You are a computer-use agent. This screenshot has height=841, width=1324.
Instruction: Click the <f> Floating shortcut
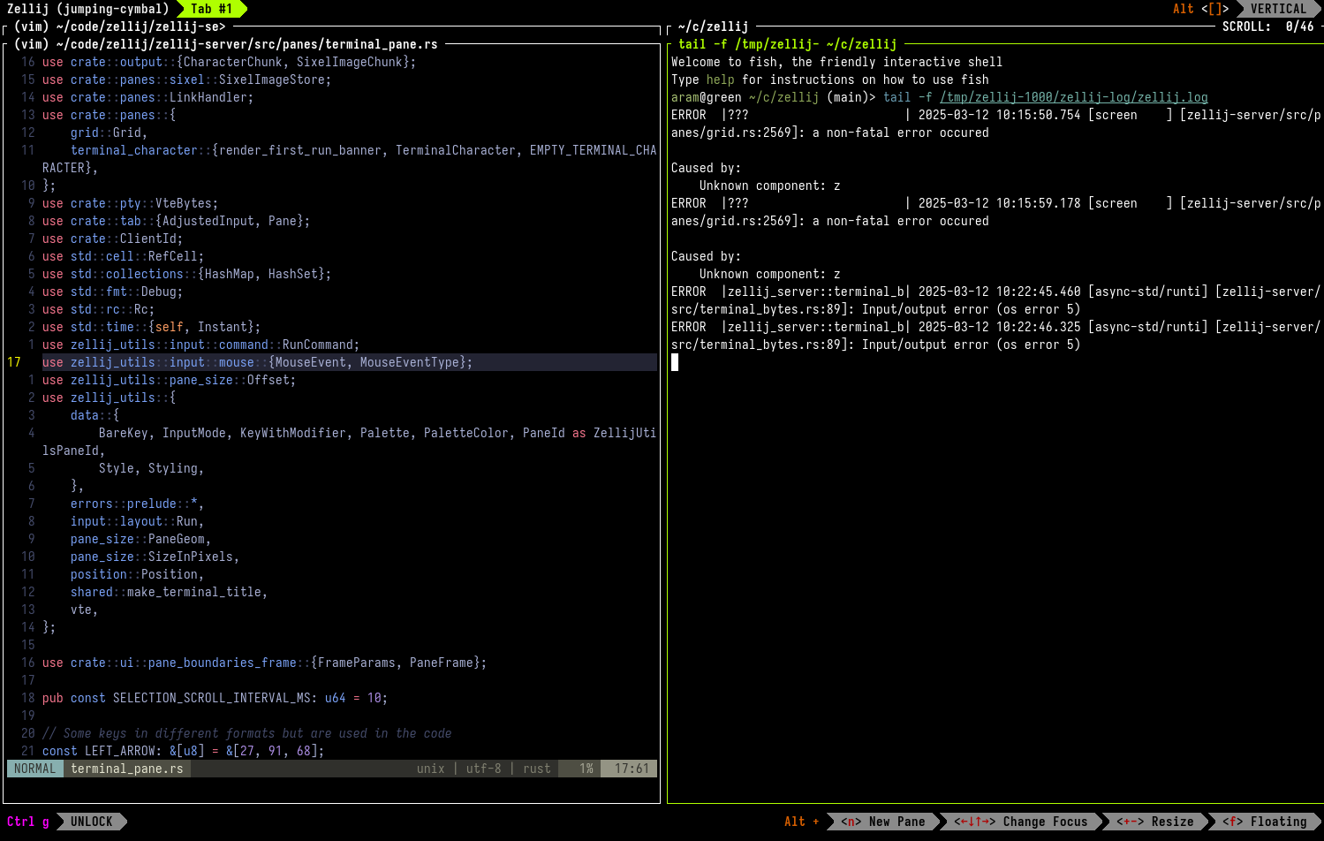pos(1265,822)
